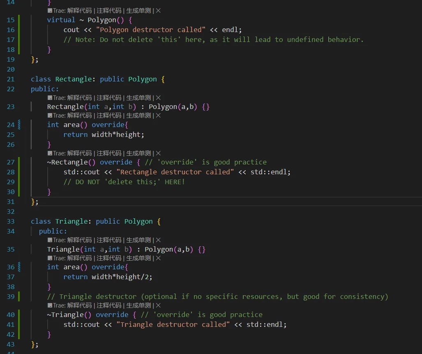This screenshot has width=422, height=354.
Task: Click 注释代码 above Rectangle's area() function
Action: (x=109, y=116)
